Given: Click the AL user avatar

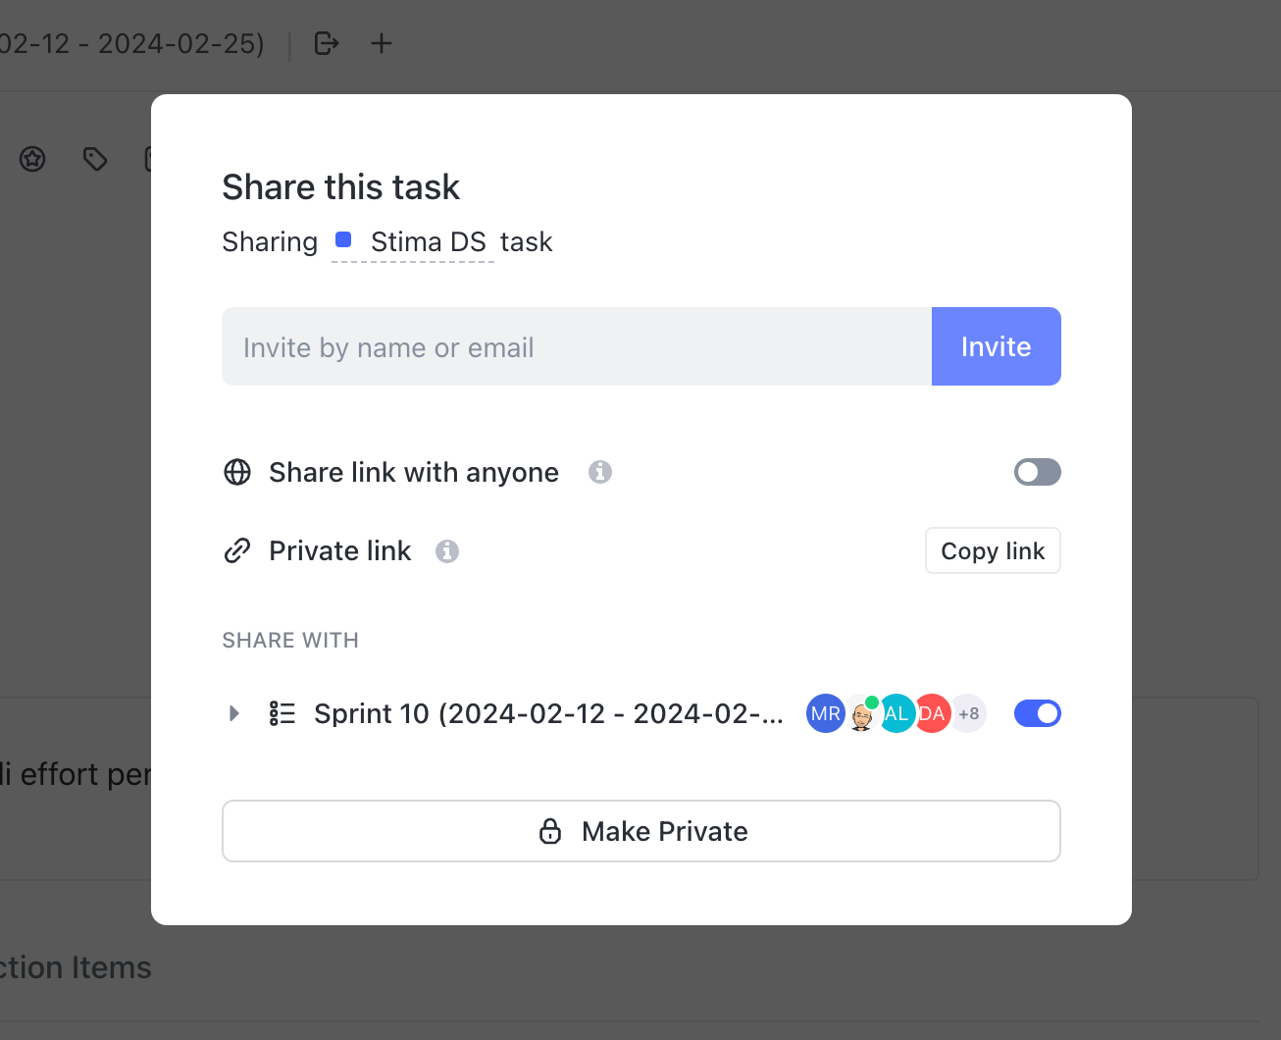Looking at the screenshot, I should [x=898, y=713].
